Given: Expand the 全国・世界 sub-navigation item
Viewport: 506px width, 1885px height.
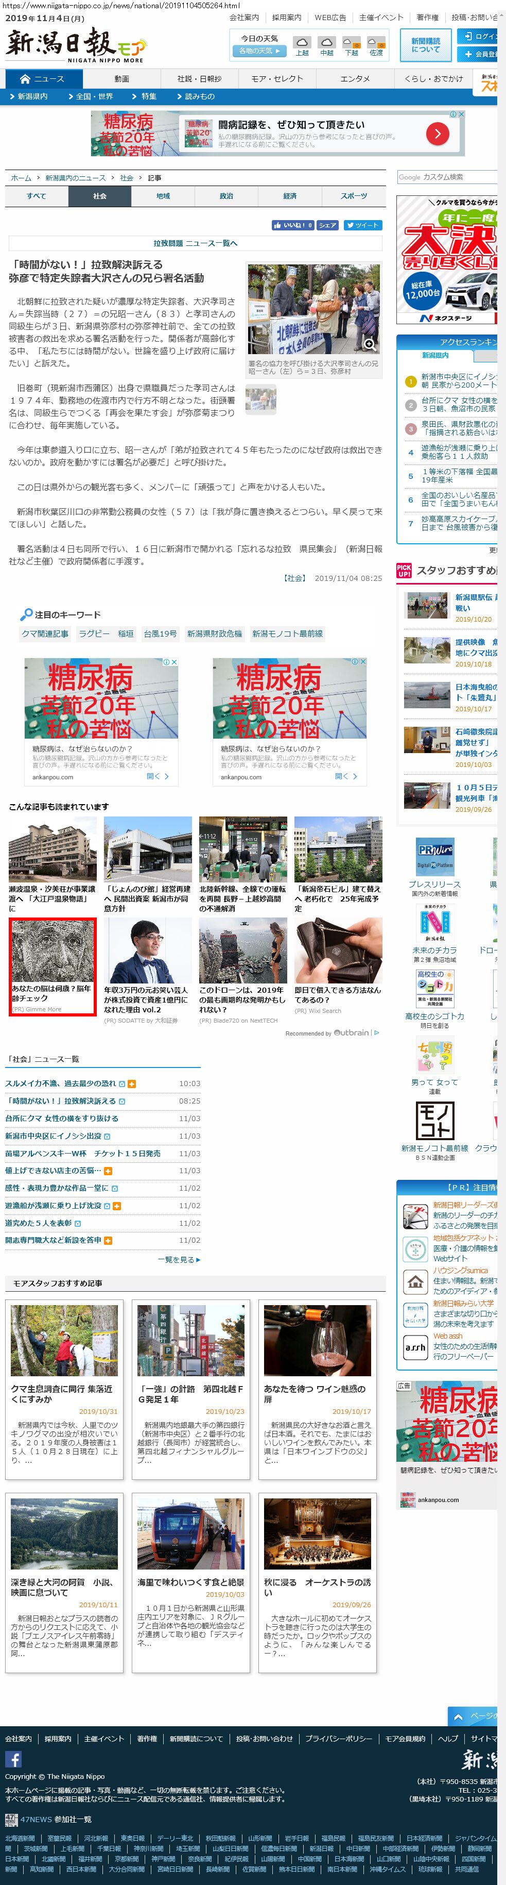Looking at the screenshot, I should tap(94, 96).
